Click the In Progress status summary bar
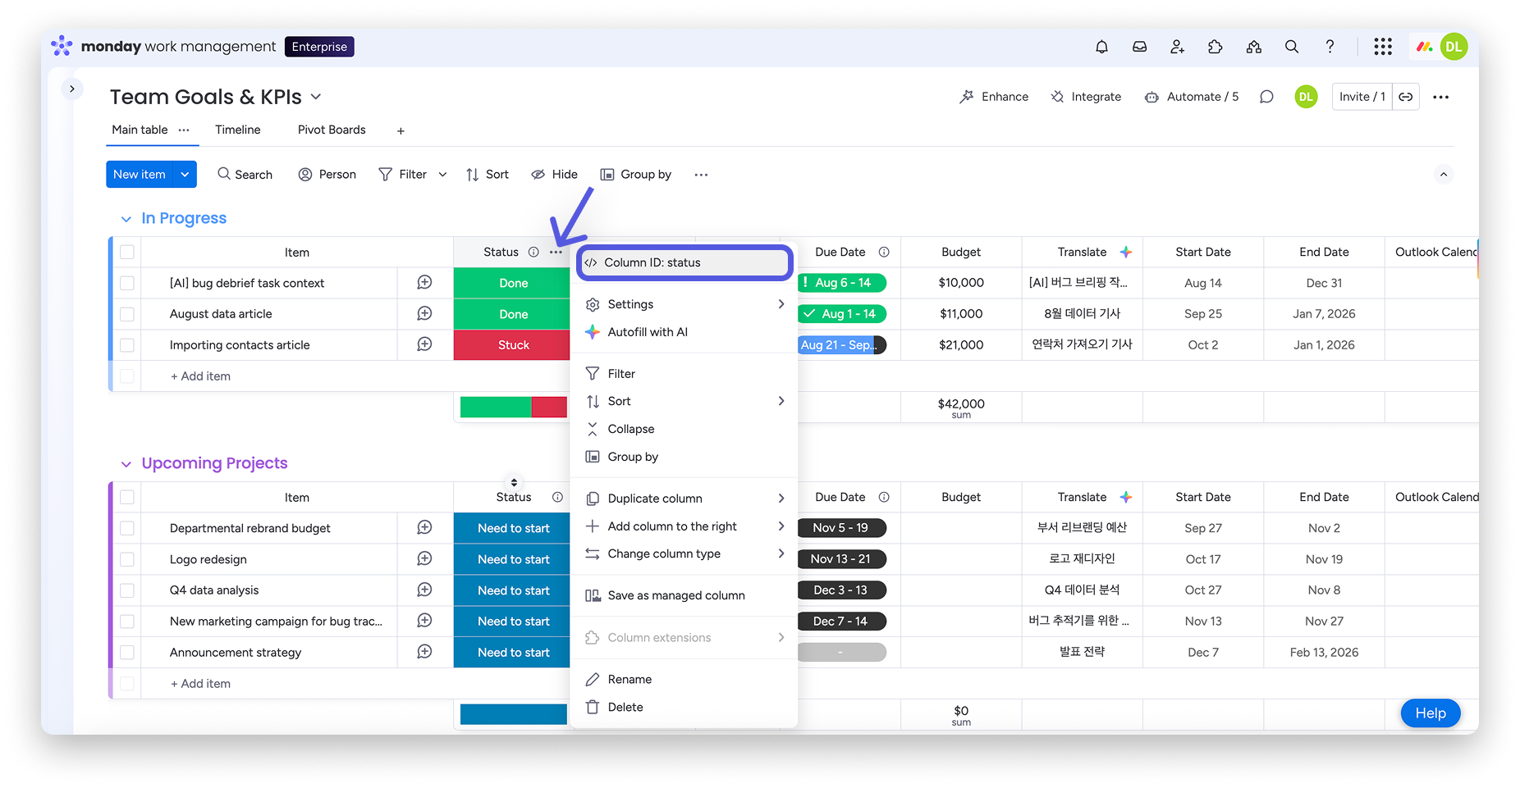 tap(514, 407)
